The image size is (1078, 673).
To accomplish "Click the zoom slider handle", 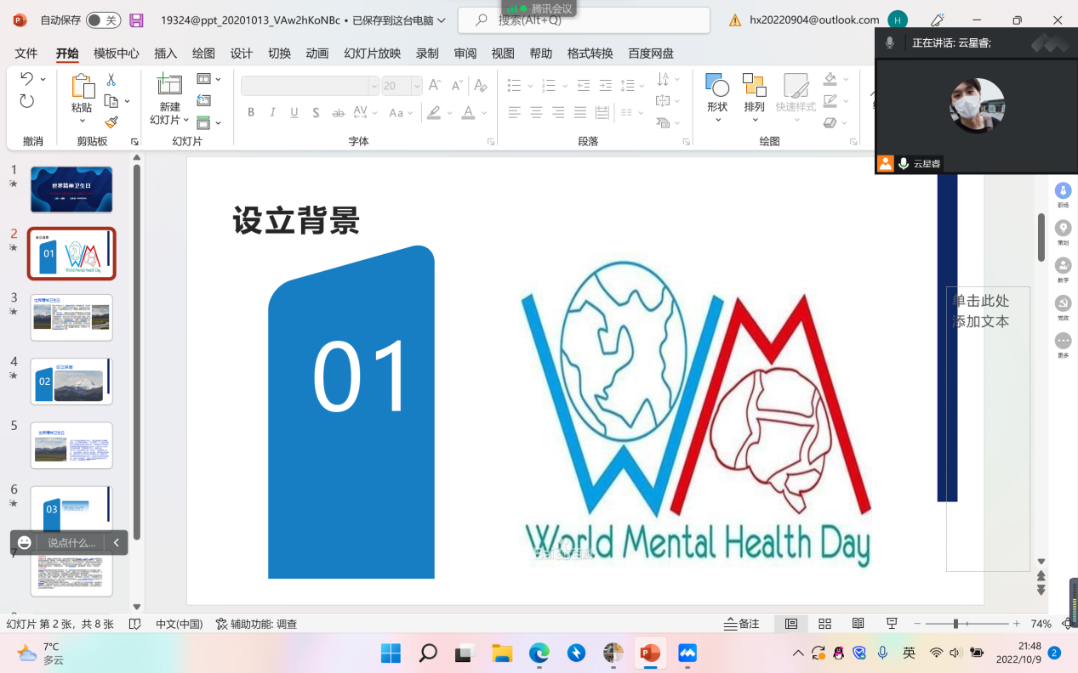I will click(x=955, y=624).
